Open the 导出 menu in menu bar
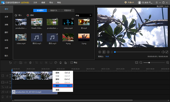Image resolution: width=170 pixels, height=102 pixels. point(51,3)
